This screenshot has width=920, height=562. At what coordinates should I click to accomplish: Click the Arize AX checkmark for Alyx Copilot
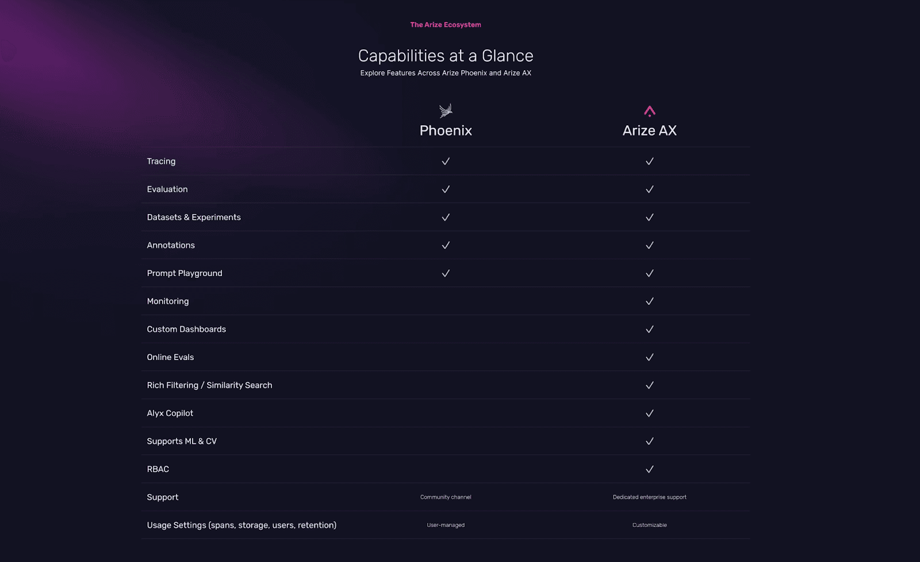click(x=649, y=414)
